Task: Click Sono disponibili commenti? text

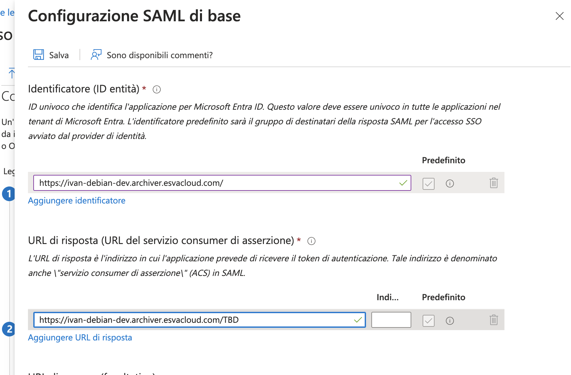Action: (x=160, y=55)
